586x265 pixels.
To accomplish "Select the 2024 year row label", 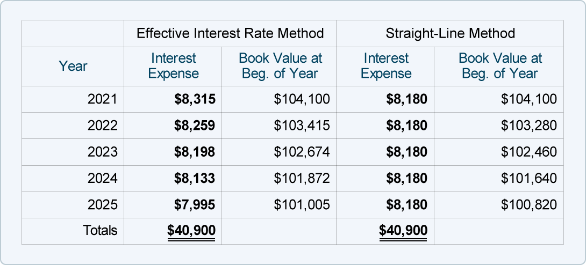I will pyautogui.click(x=102, y=178).
